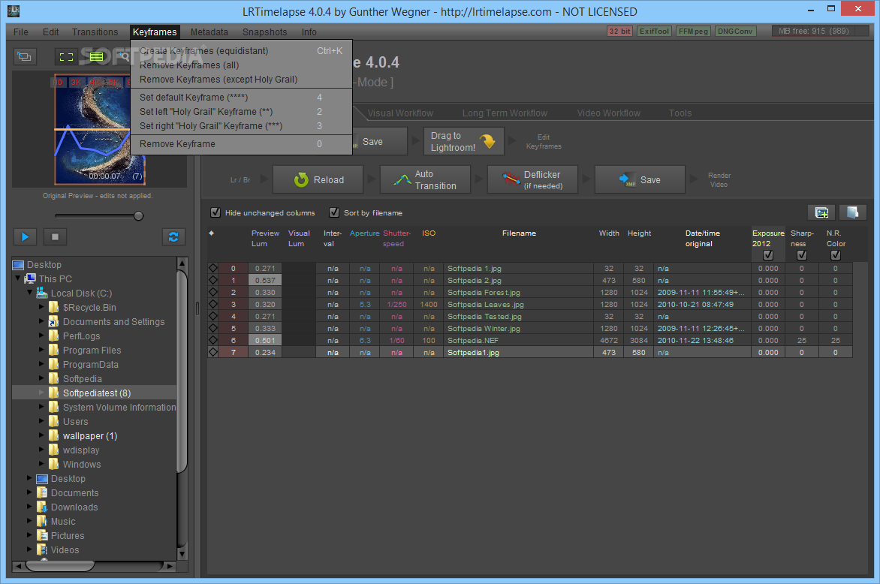The width and height of the screenshot is (880, 584).
Task: Switch to Long Term Workflow tab
Action: tap(505, 113)
